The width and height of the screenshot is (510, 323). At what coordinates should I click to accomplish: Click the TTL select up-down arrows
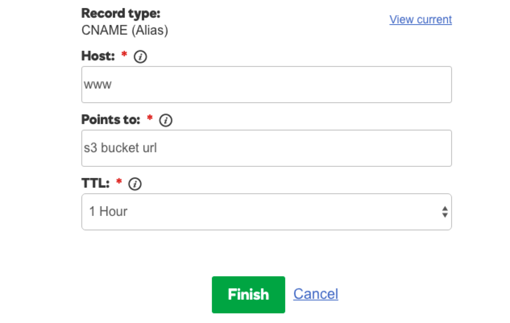[445, 212]
